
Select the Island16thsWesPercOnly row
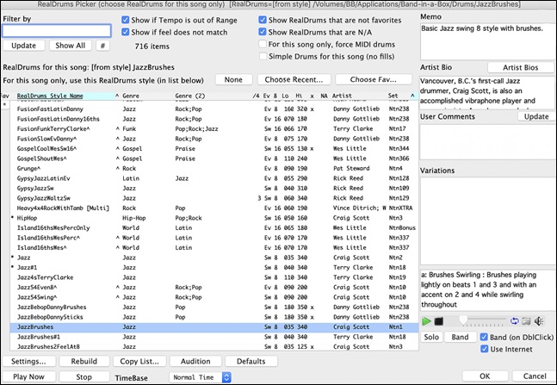pos(214,228)
